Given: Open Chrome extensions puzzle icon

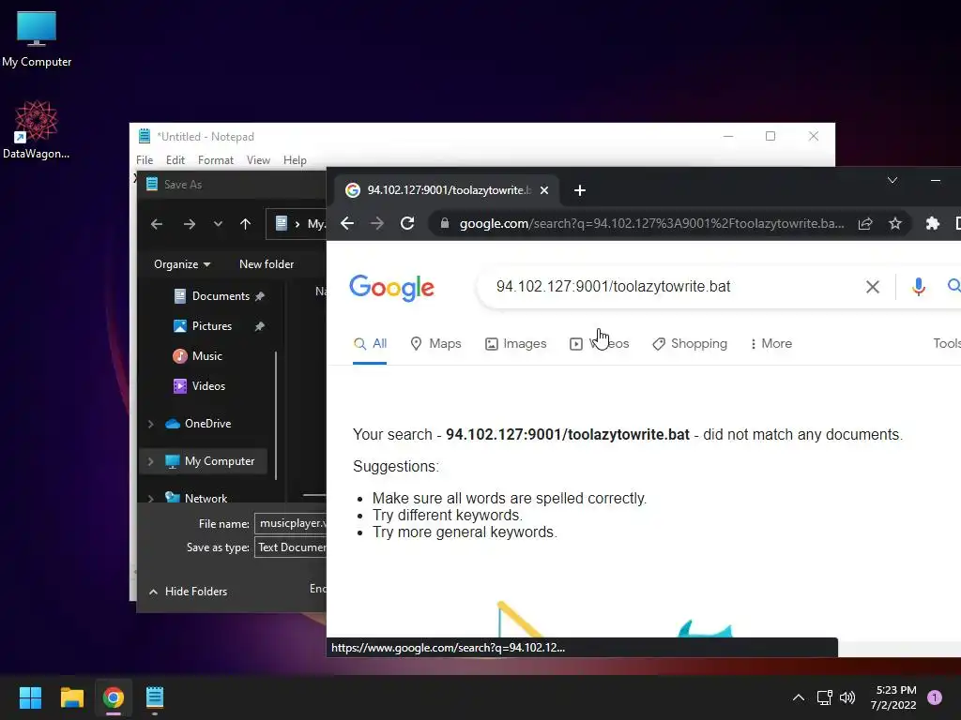Looking at the screenshot, I should pos(932,223).
